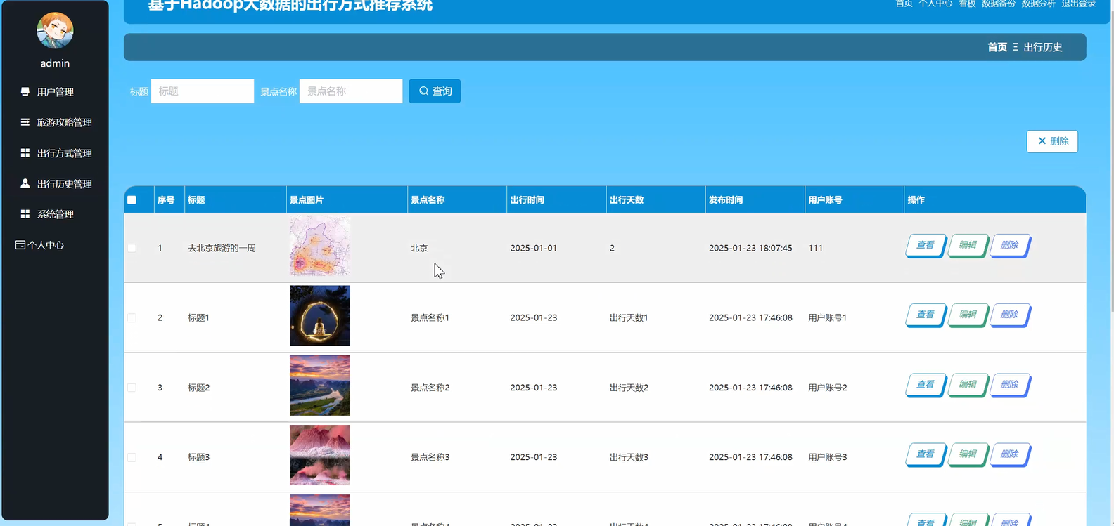Click the breadcrumb separator icon
The width and height of the screenshot is (1114, 526).
point(1016,47)
